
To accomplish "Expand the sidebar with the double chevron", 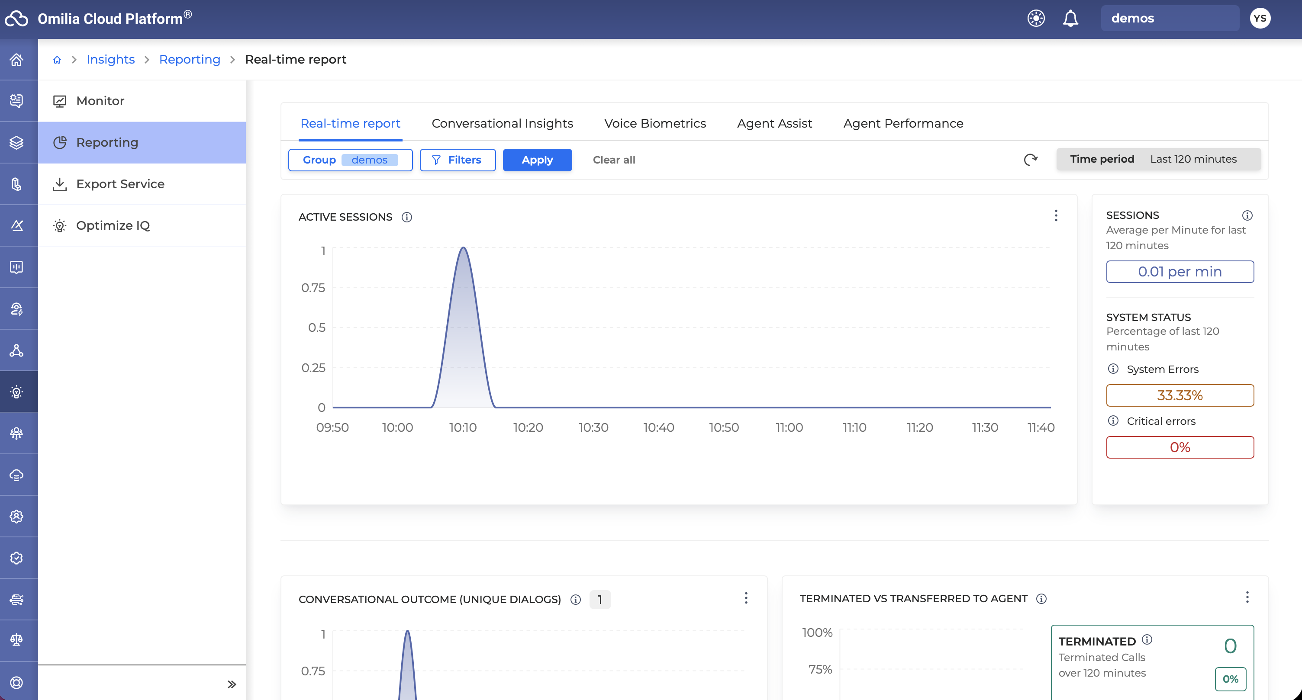I will (232, 684).
